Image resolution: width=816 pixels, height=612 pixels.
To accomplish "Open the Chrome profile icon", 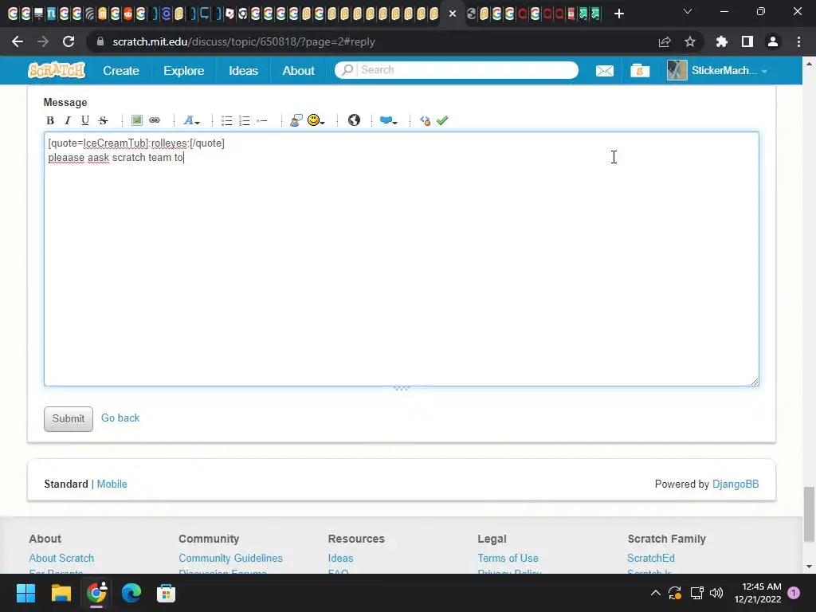I will [x=773, y=41].
